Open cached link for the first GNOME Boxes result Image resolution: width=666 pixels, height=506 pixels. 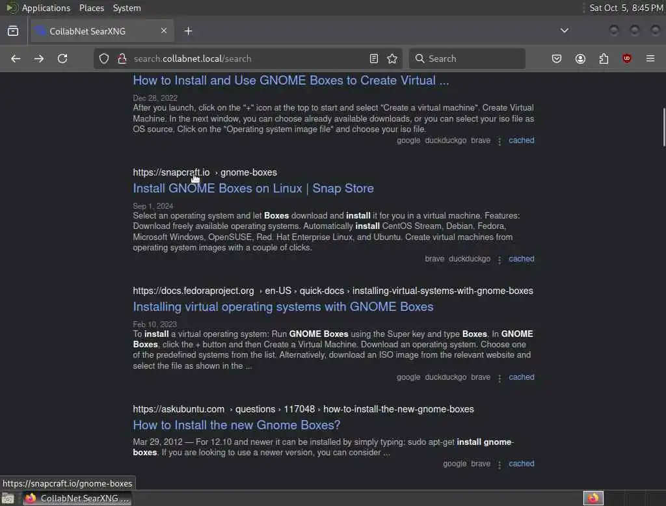(521, 140)
